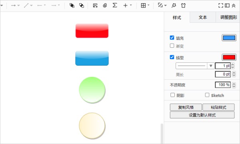This screenshot has height=144, width=240.
Task: Click the 设置为默认样式 button
Action: tap(202, 115)
